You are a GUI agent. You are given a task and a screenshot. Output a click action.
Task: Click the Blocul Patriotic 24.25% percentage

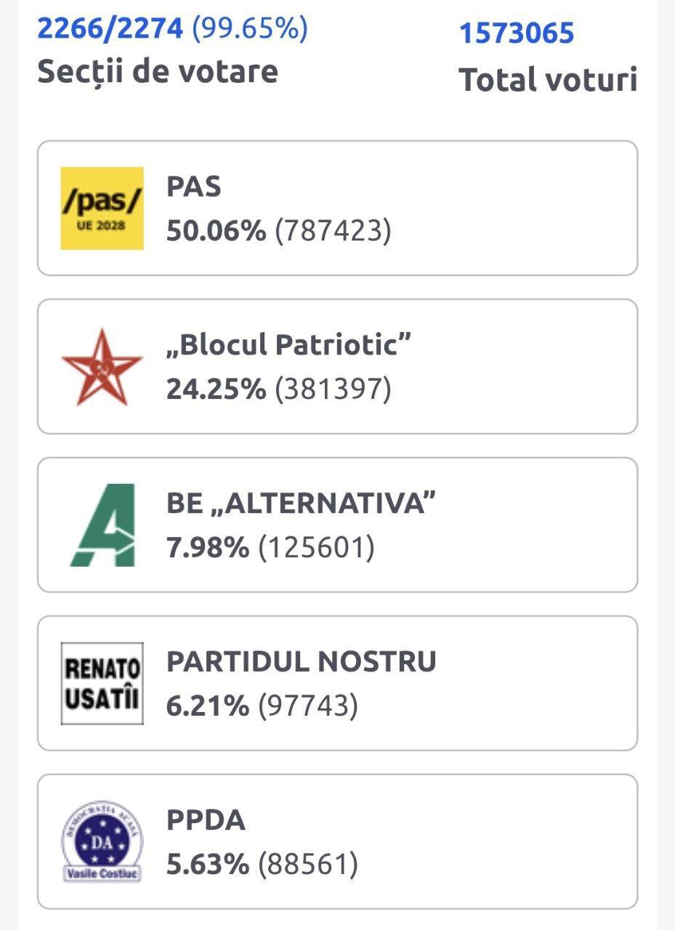(216, 390)
